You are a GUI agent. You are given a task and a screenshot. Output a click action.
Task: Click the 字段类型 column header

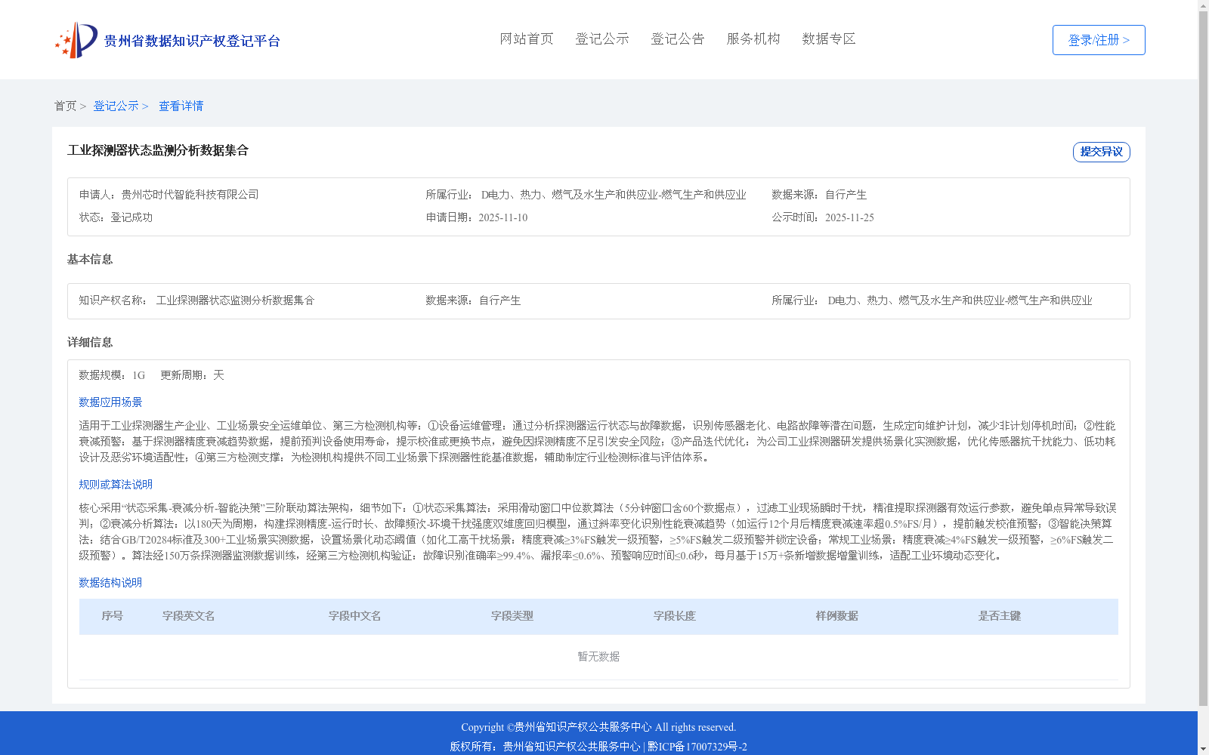(x=512, y=616)
